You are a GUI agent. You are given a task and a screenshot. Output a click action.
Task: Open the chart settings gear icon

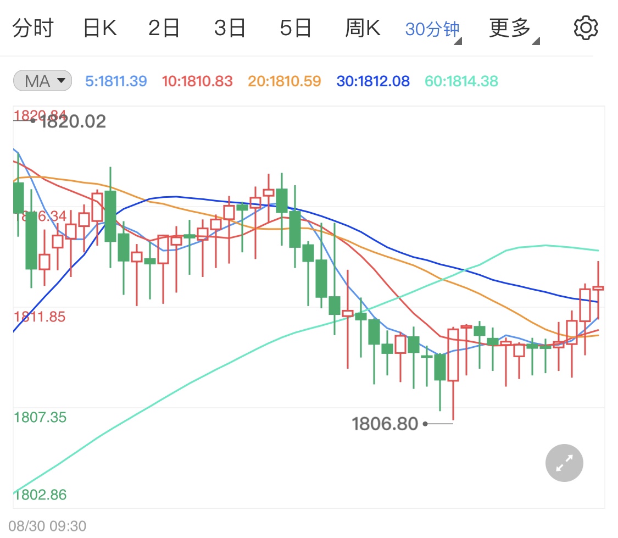click(585, 28)
